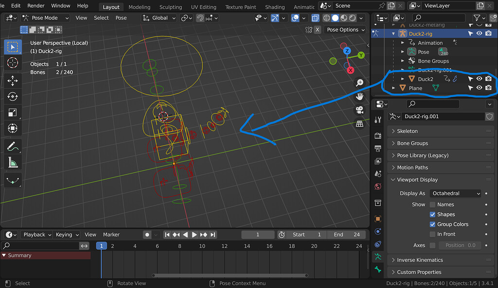Open the Pose Options popover
The height and width of the screenshot is (288, 498).
click(x=346, y=30)
